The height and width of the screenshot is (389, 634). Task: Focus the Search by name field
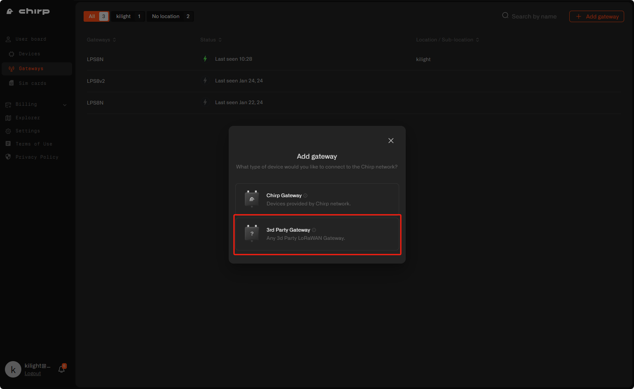pos(534,17)
